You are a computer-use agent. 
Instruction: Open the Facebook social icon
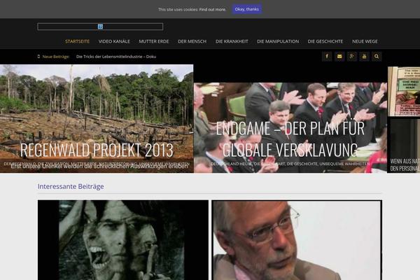327,57
